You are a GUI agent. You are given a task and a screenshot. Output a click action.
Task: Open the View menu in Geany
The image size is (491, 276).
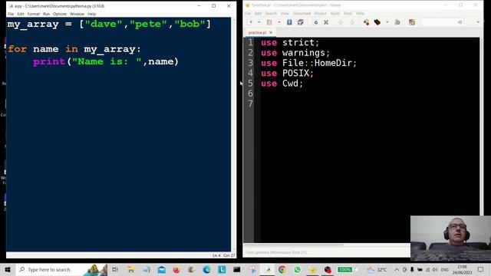[285, 14]
